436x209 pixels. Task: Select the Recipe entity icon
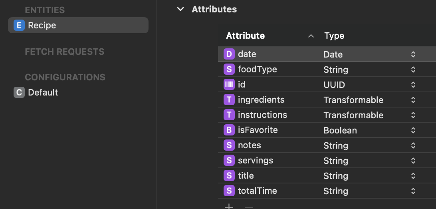point(19,25)
